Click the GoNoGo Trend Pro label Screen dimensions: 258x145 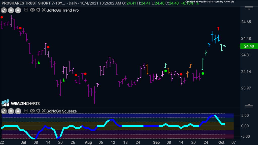click(x=62, y=10)
